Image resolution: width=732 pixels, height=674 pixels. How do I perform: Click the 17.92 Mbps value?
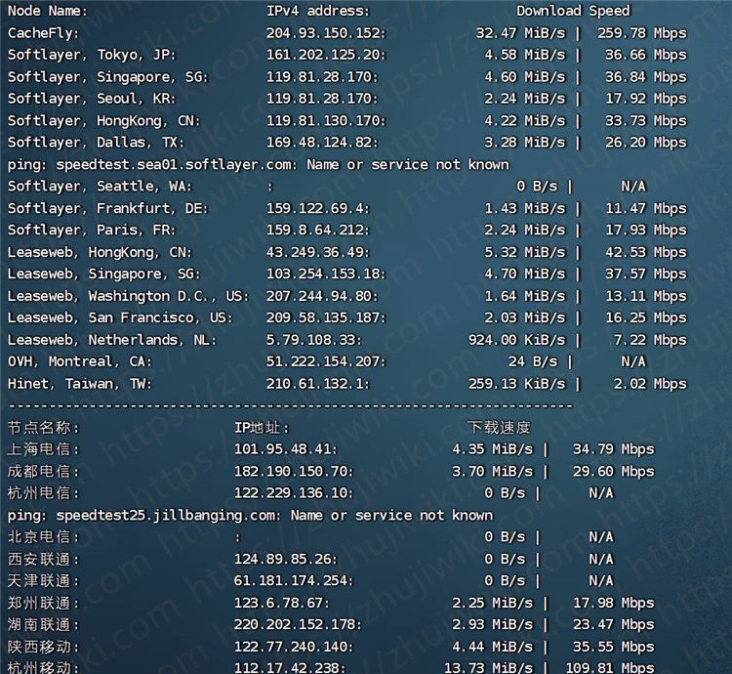click(646, 99)
